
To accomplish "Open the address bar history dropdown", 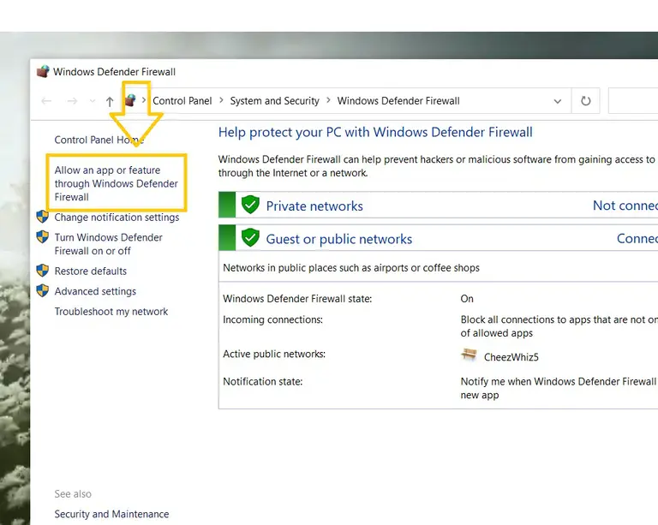I will tap(557, 101).
